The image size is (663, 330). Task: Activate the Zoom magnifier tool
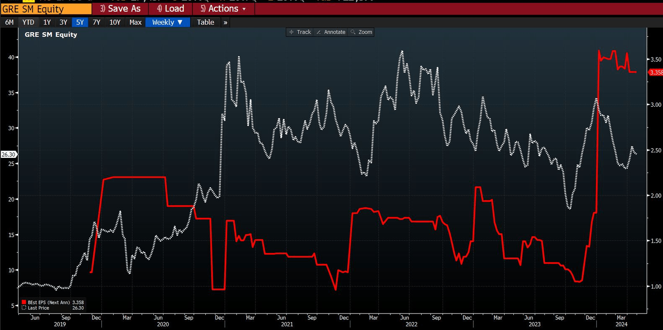click(x=361, y=32)
